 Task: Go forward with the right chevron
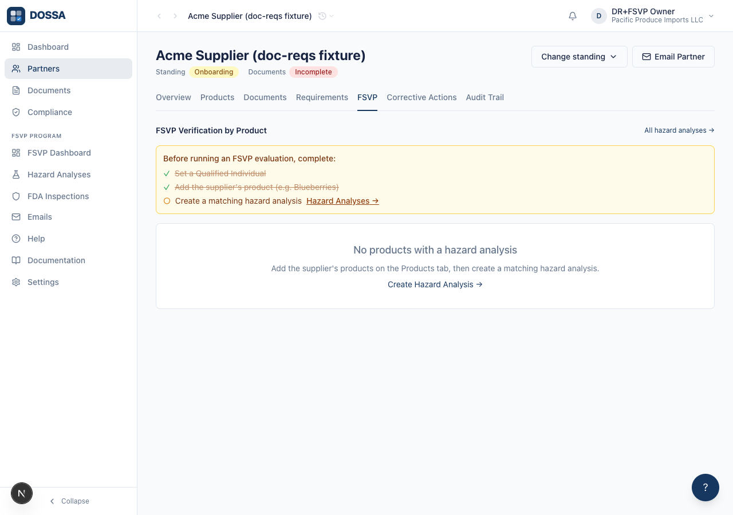(x=175, y=16)
